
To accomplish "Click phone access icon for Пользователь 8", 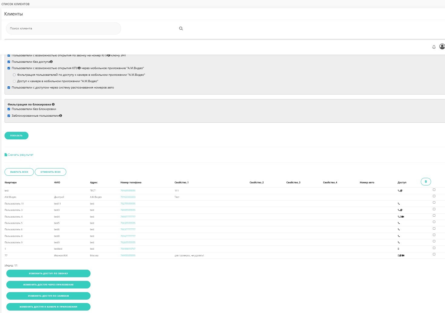I will [399, 236].
